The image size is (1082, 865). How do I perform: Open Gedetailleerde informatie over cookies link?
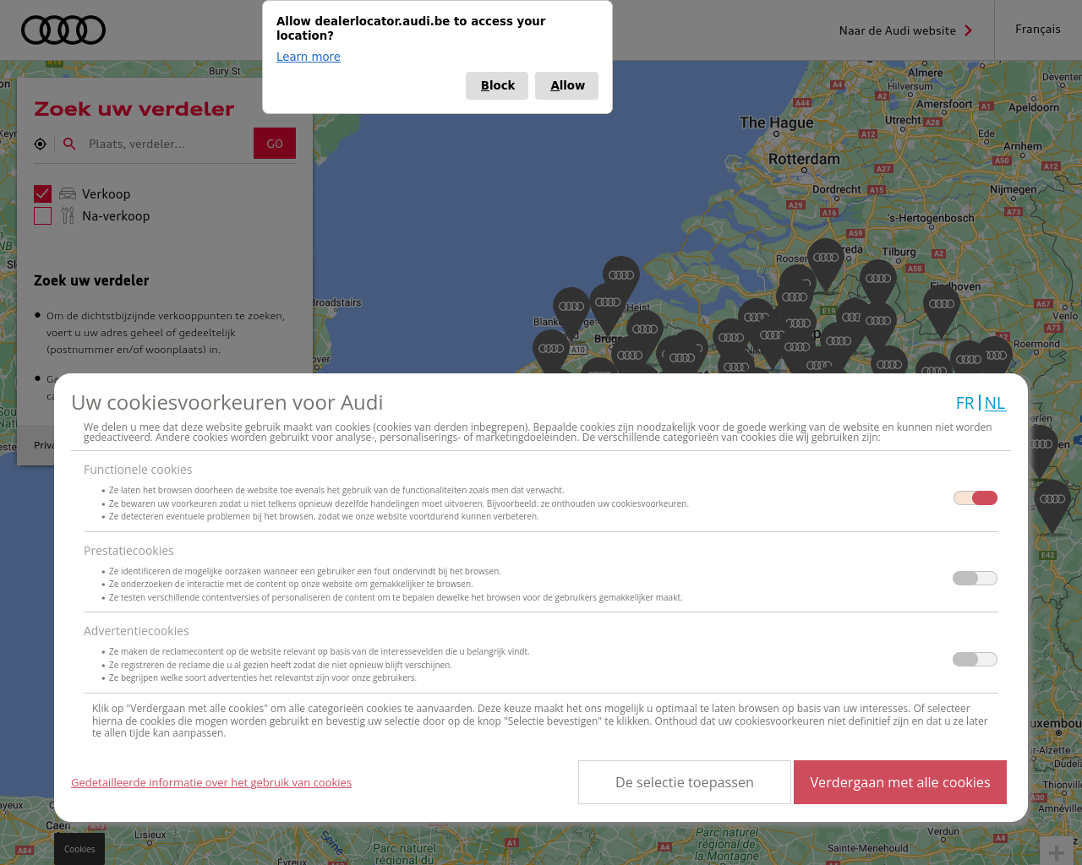point(211,783)
